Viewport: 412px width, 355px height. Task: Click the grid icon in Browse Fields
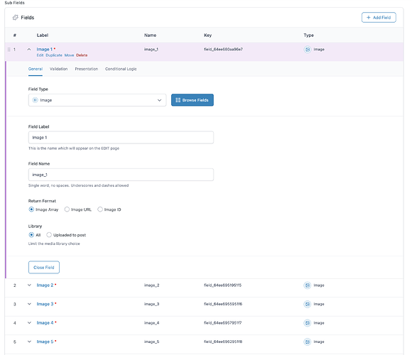(x=178, y=100)
